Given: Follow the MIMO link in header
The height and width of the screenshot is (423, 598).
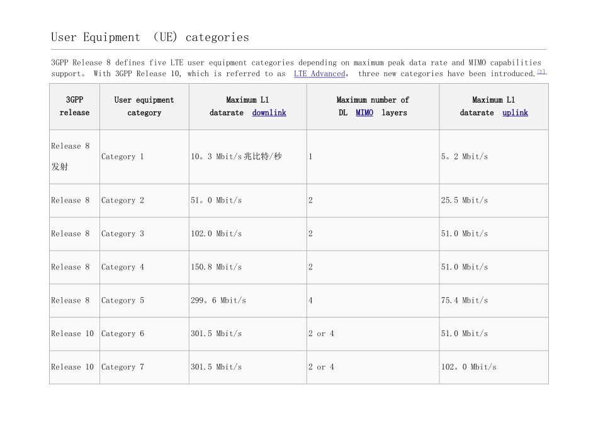Looking at the screenshot, I should coord(364,113).
